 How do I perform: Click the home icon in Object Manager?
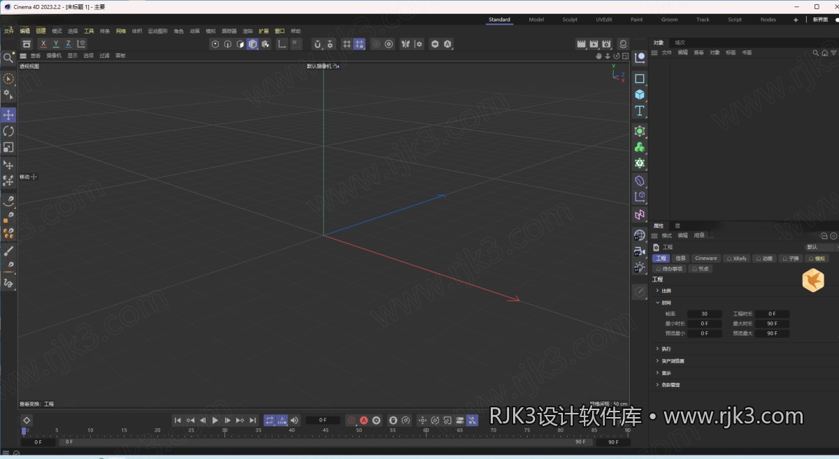click(x=825, y=52)
